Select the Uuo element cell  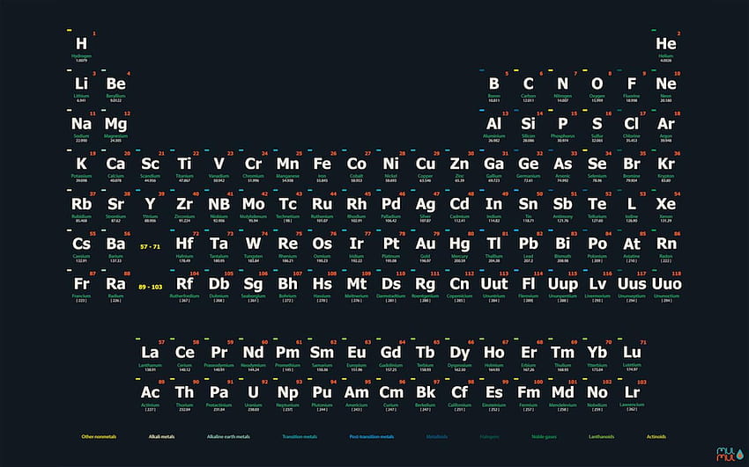pos(666,287)
